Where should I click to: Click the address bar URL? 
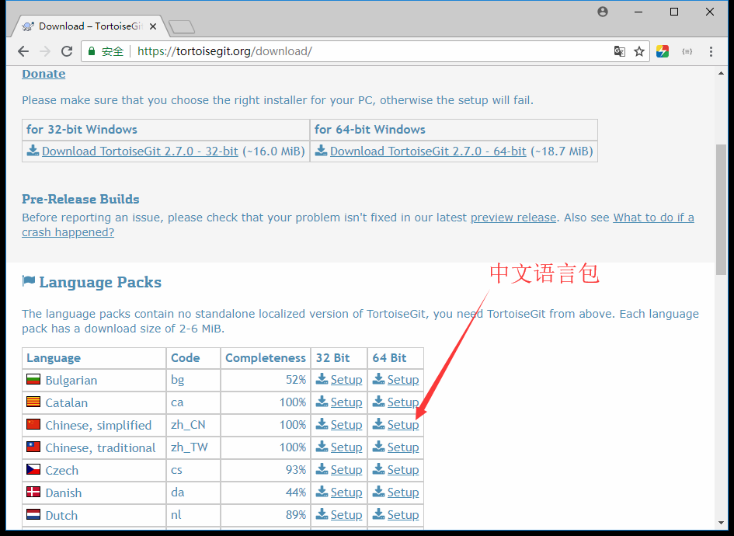point(224,51)
